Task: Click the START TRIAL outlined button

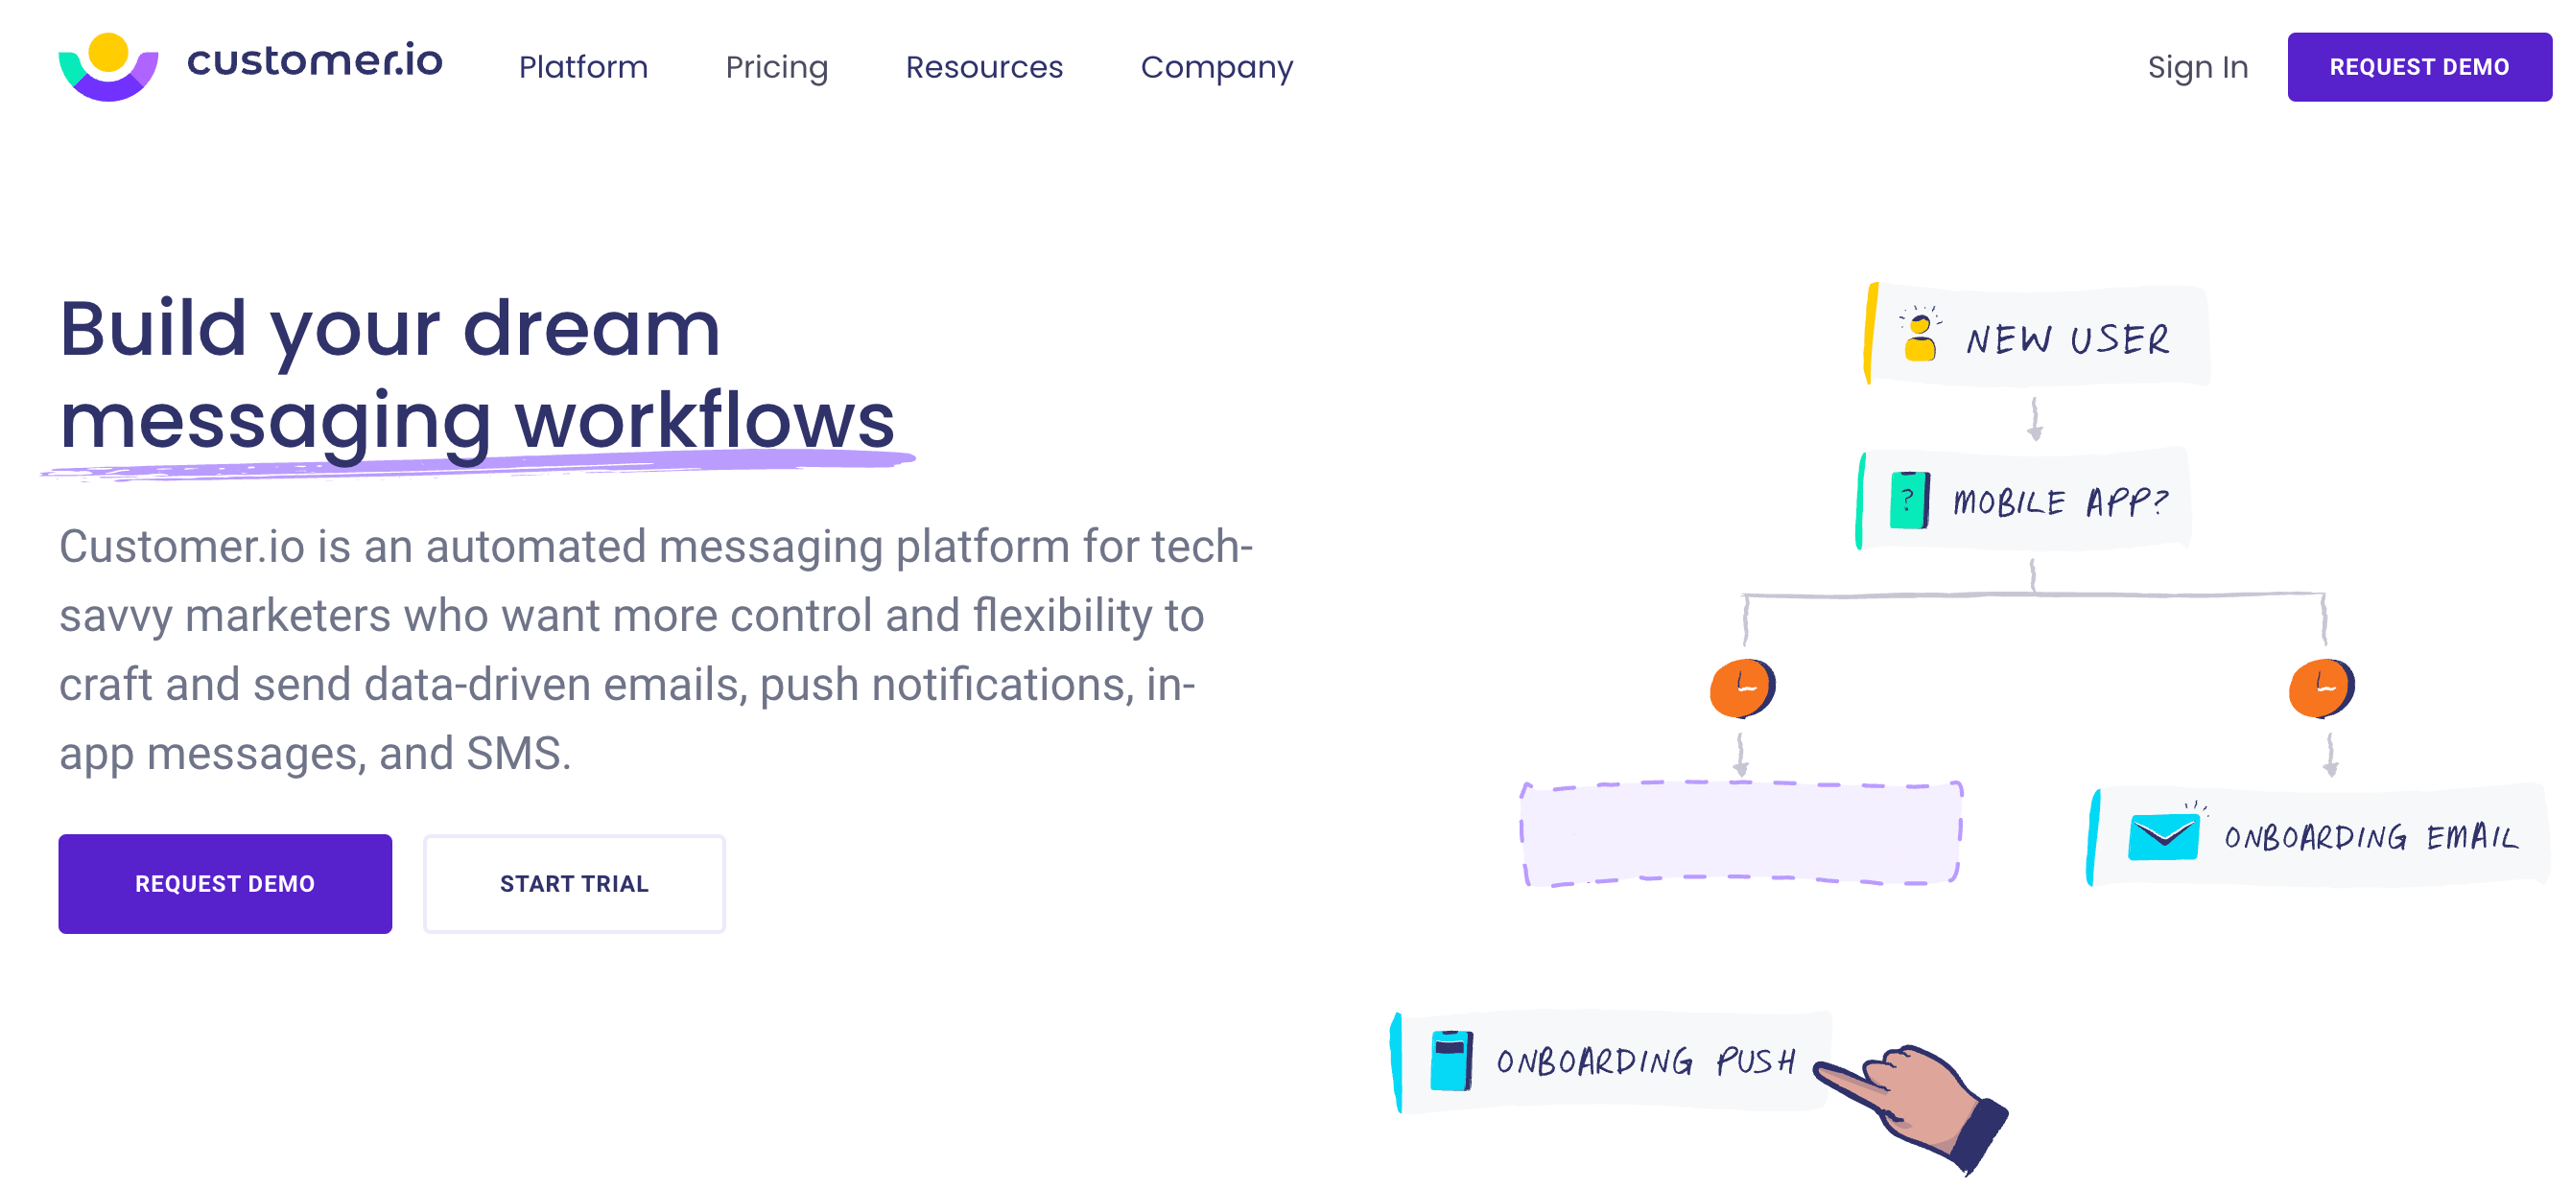Action: 574,882
